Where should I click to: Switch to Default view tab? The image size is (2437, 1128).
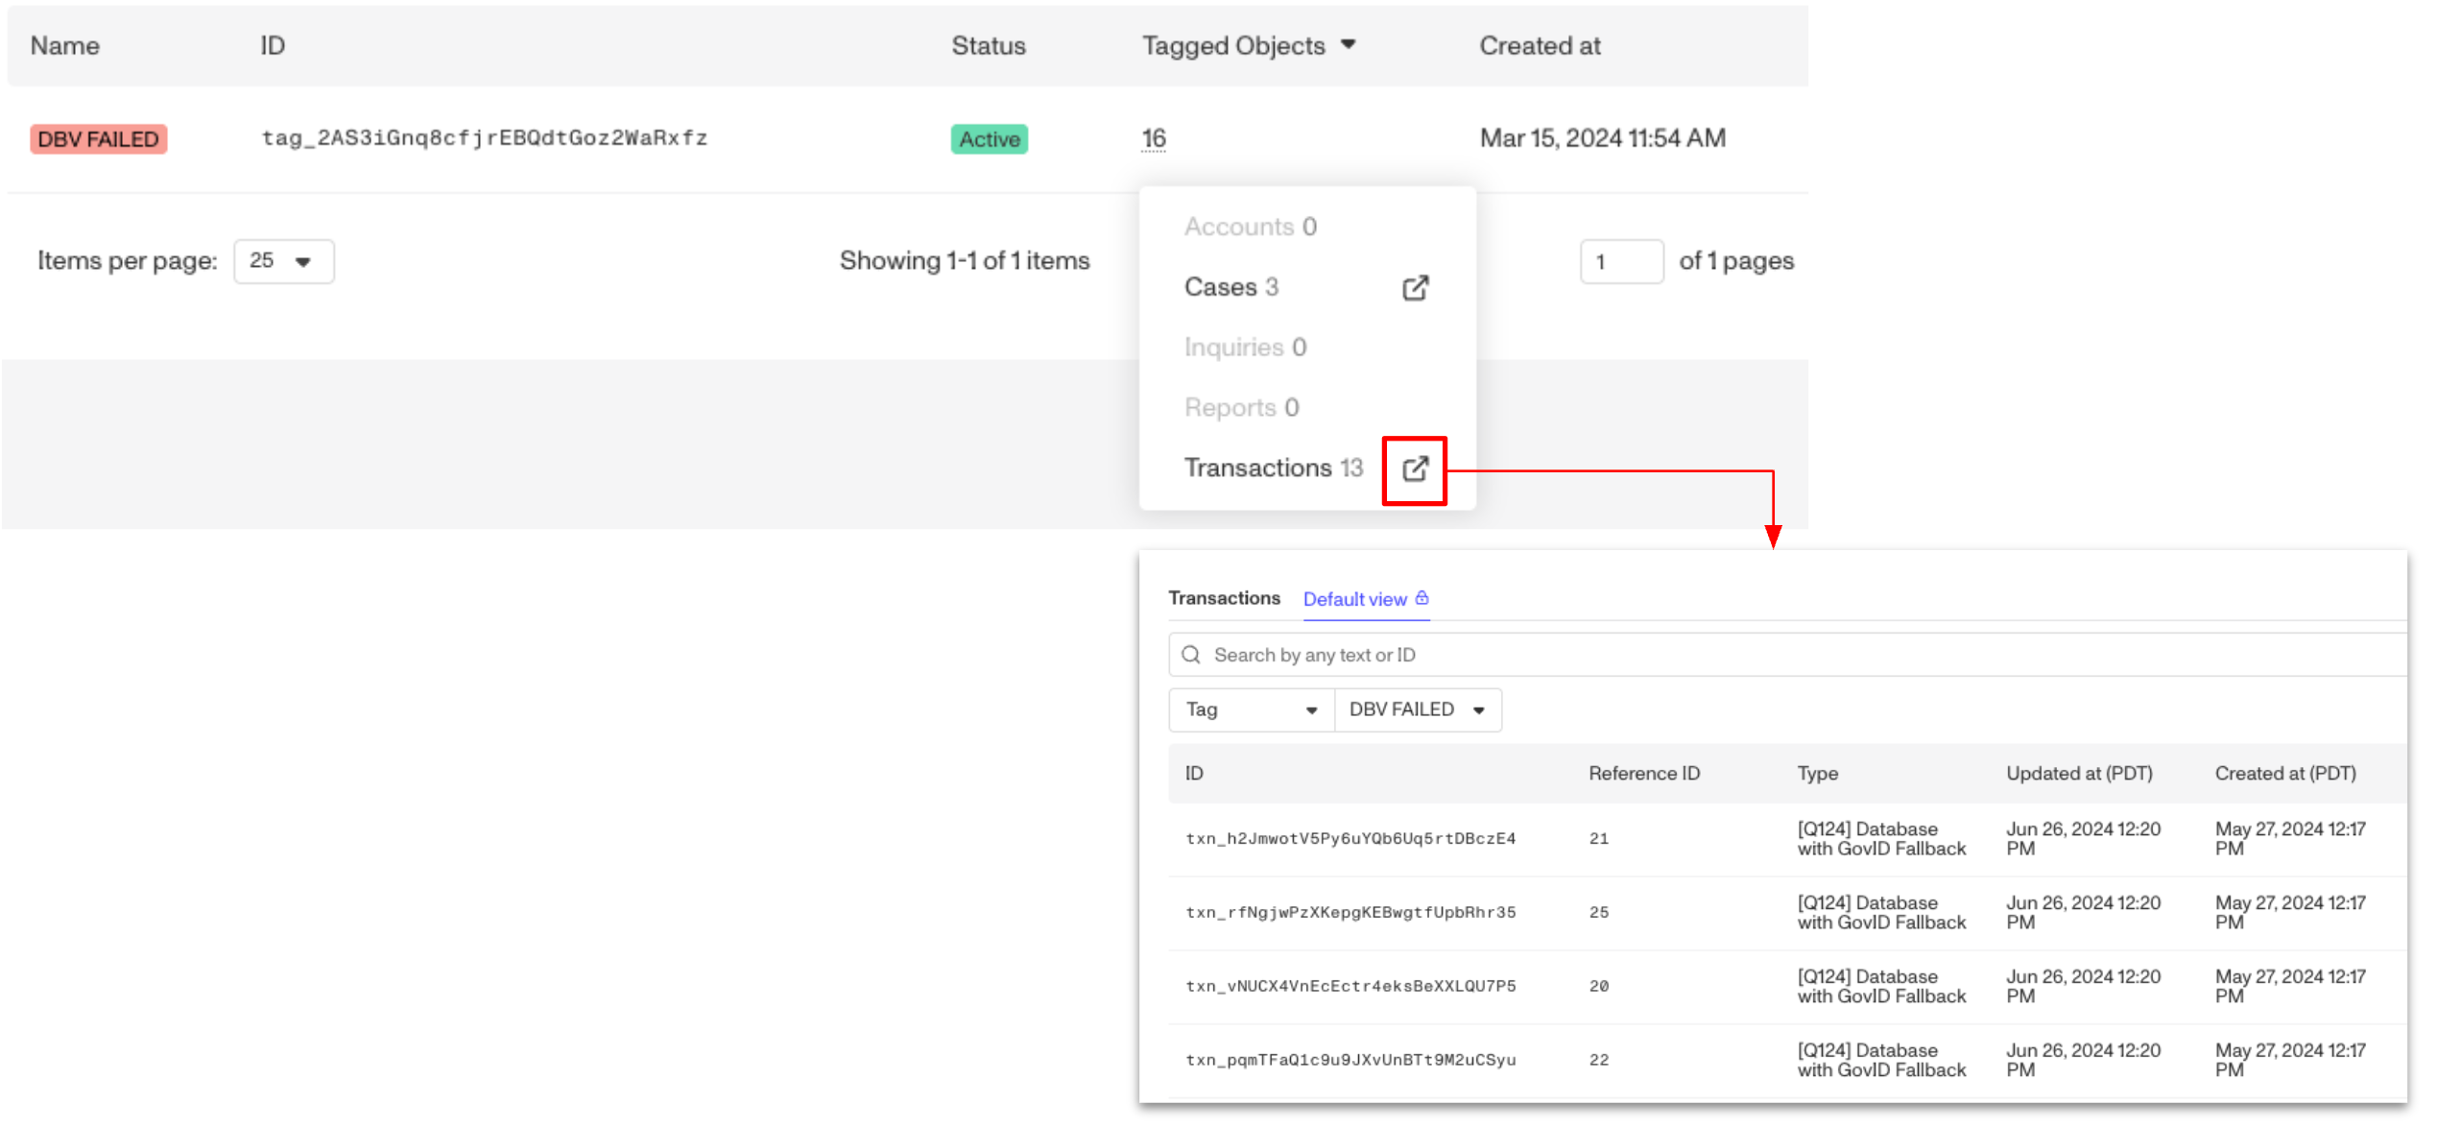click(1354, 599)
